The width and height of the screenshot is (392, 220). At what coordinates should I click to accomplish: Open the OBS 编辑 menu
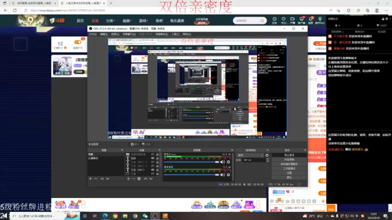click(x=104, y=34)
